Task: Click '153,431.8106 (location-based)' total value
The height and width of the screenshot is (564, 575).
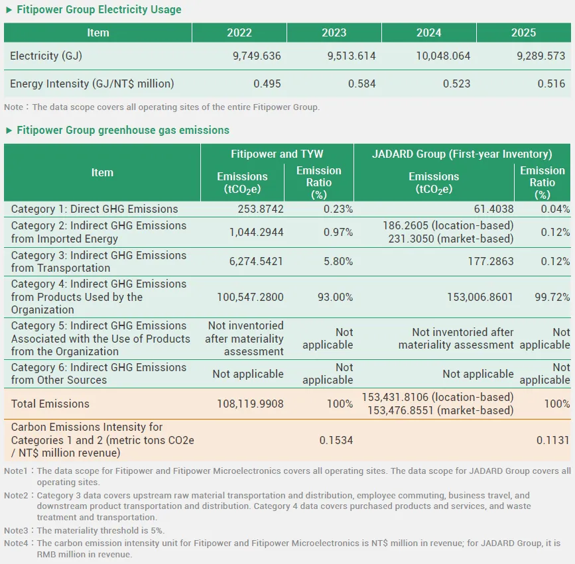Action: [438, 397]
